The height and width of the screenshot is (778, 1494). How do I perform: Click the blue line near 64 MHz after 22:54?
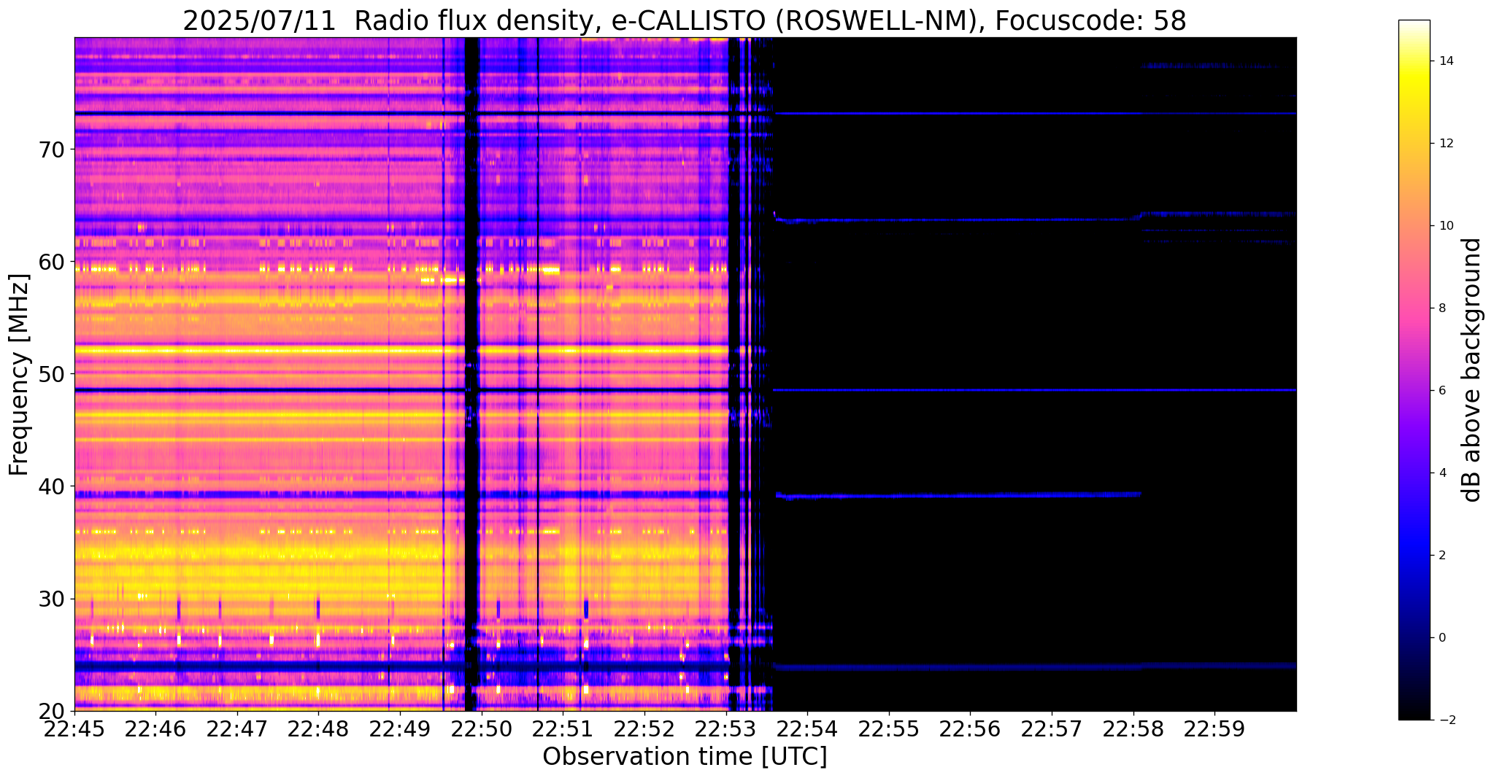point(956,219)
